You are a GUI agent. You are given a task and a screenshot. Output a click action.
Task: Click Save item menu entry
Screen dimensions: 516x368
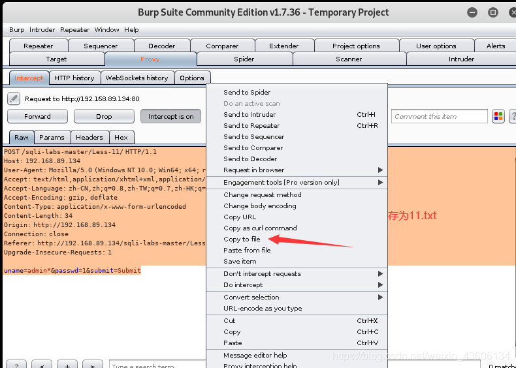pyautogui.click(x=297, y=262)
